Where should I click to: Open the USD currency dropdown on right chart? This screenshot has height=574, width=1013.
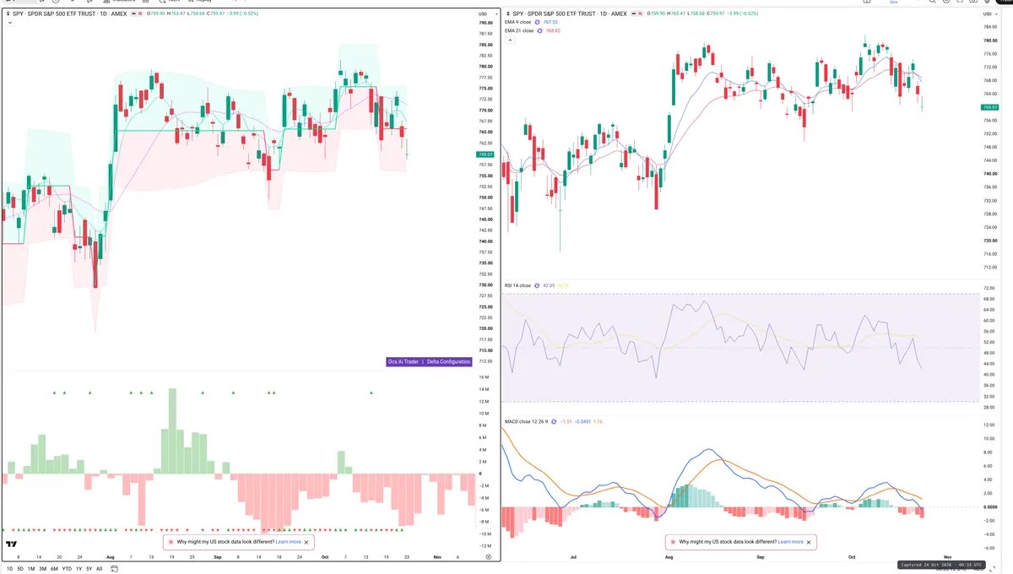(x=989, y=14)
